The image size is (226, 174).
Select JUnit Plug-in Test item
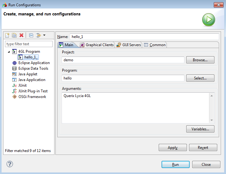(33, 91)
